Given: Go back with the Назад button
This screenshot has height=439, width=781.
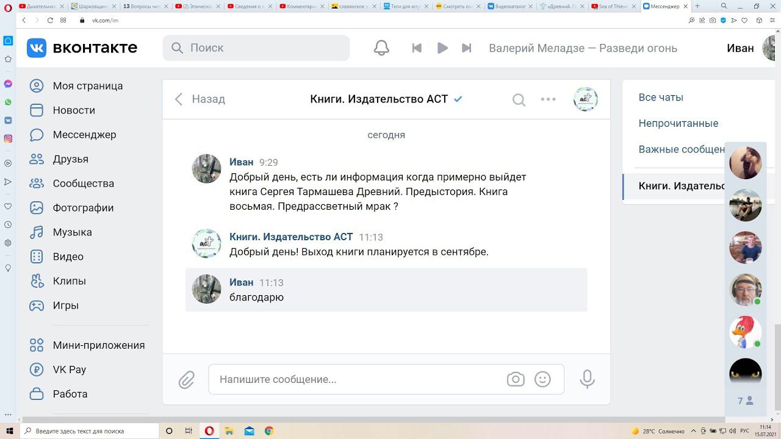Looking at the screenshot, I should [200, 99].
